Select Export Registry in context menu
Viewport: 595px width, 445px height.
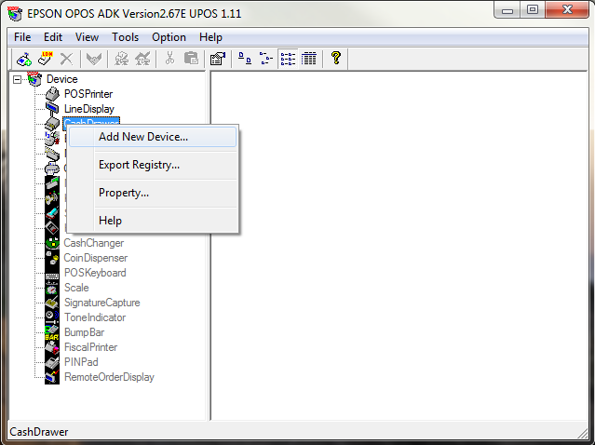[139, 165]
